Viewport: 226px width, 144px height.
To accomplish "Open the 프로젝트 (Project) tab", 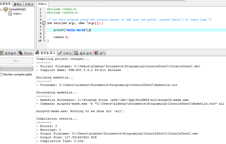I will point(6,4).
